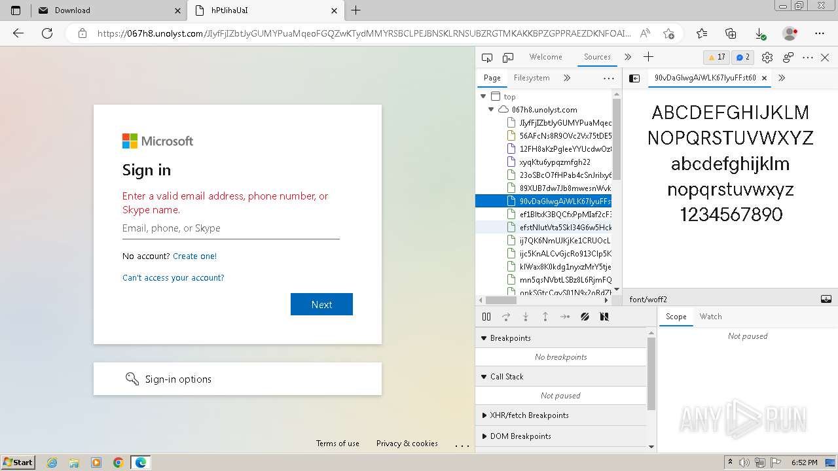Open the xyqKtu6ypqzmfgh22 file

(x=555, y=162)
